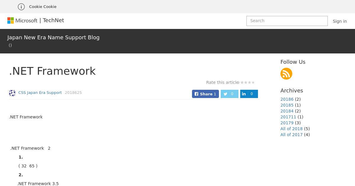Viewport: 355px width, 186px height.
Task: Open the 20179 archive
Action: click(x=287, y=123)
